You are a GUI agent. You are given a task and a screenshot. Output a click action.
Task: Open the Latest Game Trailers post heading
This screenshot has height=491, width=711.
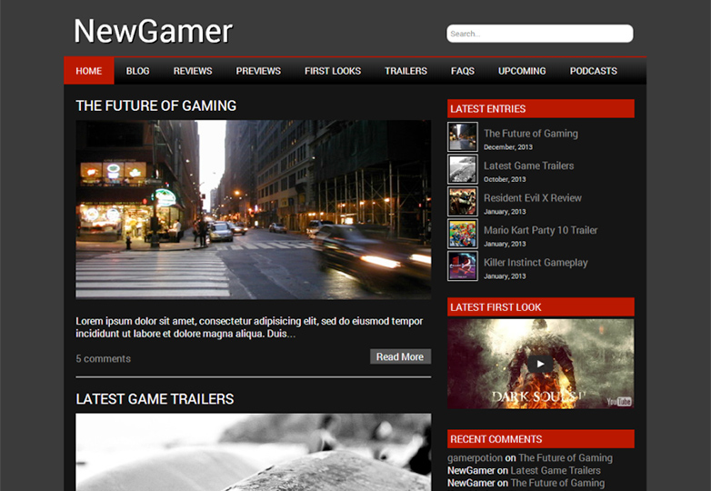point(155,399)
